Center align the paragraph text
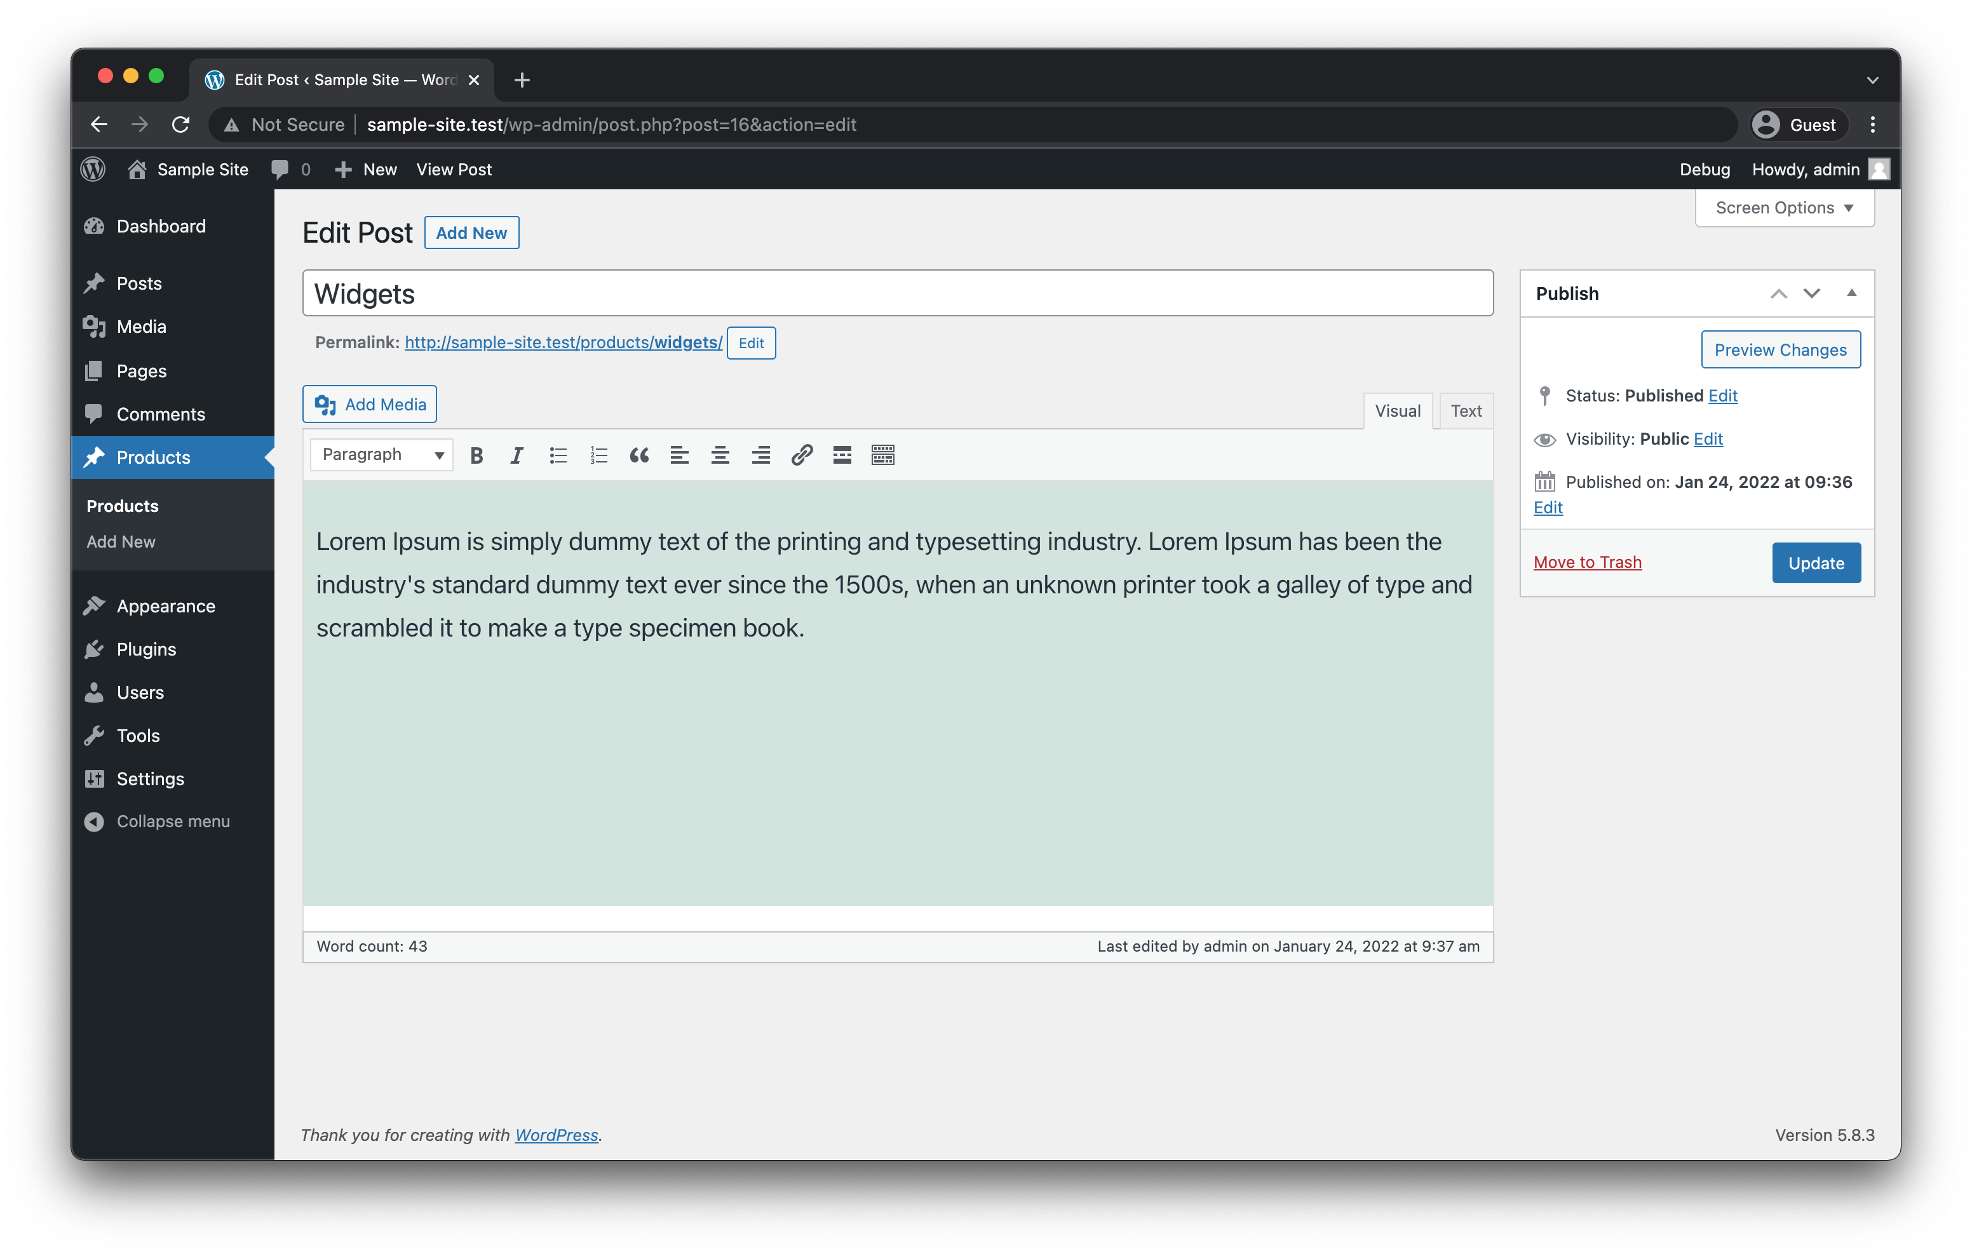The width and height of the screenshot is (1972, 1254). (x=720, y=455)
